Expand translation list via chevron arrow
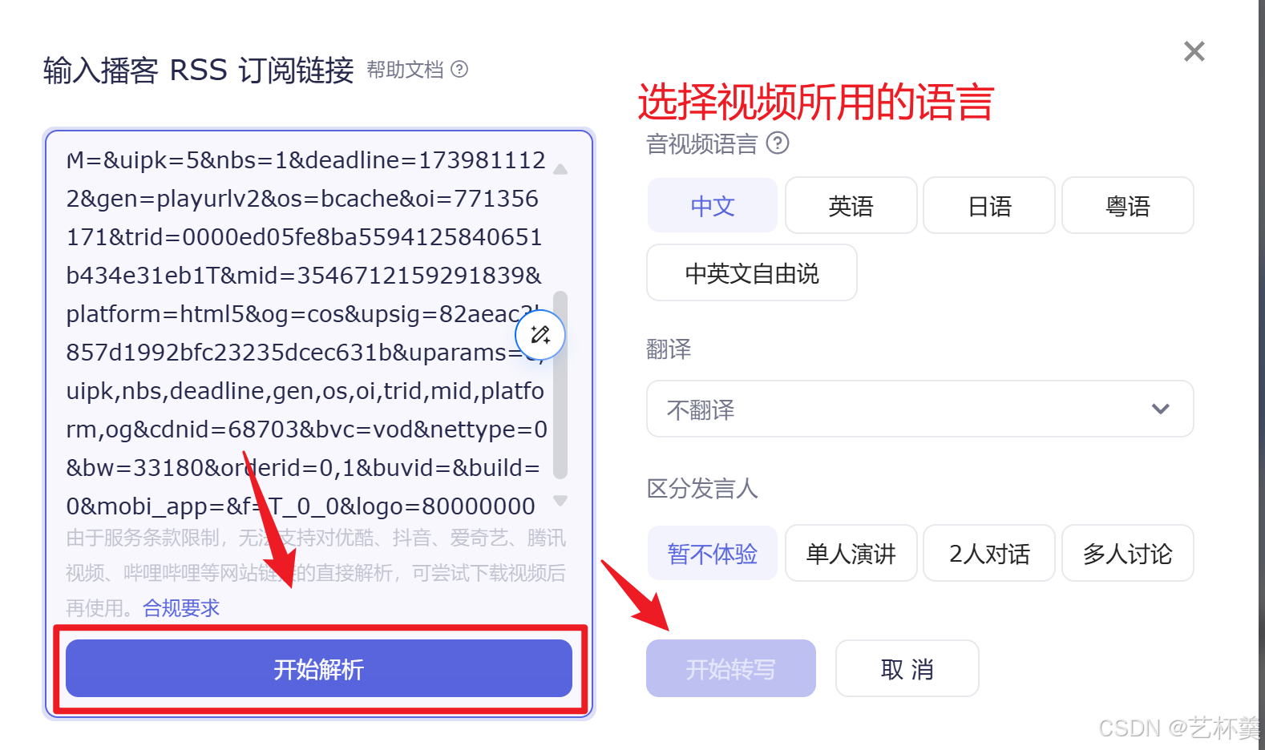The height and width of the screenshot is (750, 1265). [1161, 409]
